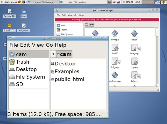Select File System in bin window sidebar

(x=69, y=34)
